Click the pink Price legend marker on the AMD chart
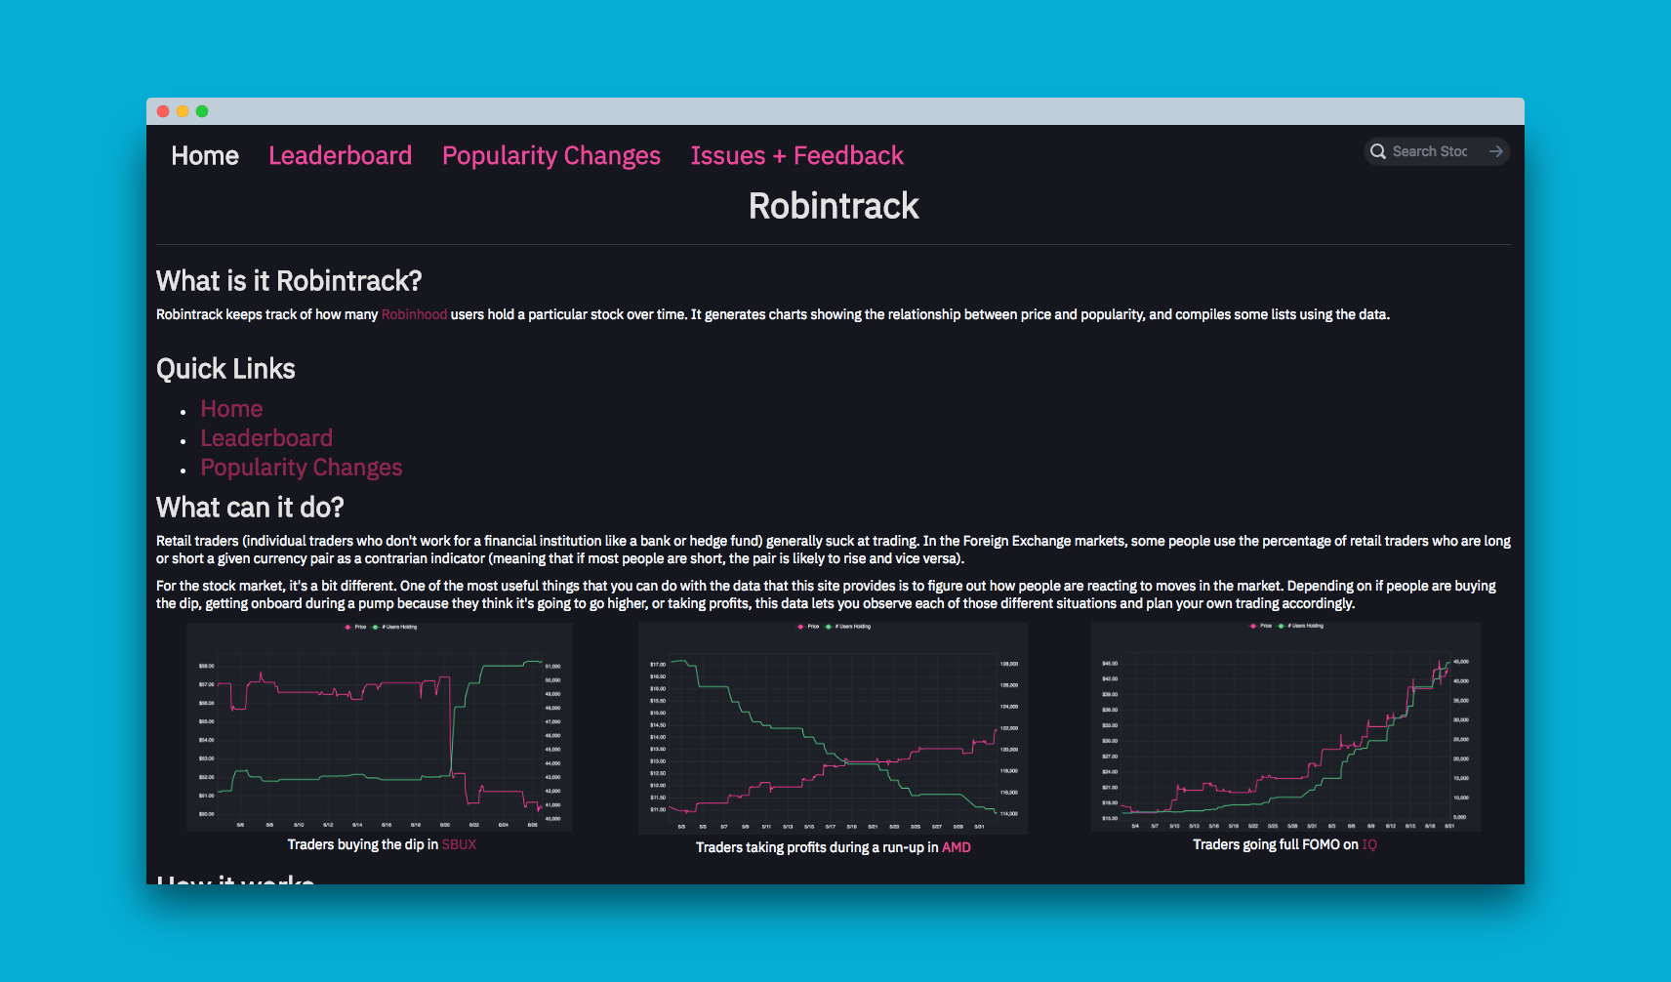The image size is (1671, 982). (800, 627)
